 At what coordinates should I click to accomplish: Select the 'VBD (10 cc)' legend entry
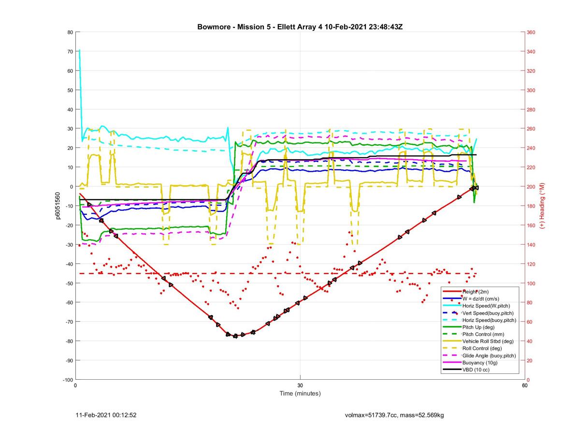coord(476,370)
